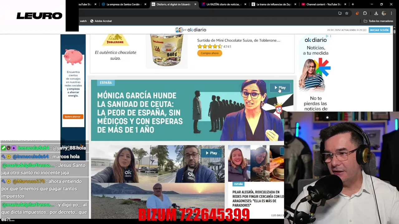Play the Mónica García banner video
Viewport: 399px width, 224px height.
(280, 88)
